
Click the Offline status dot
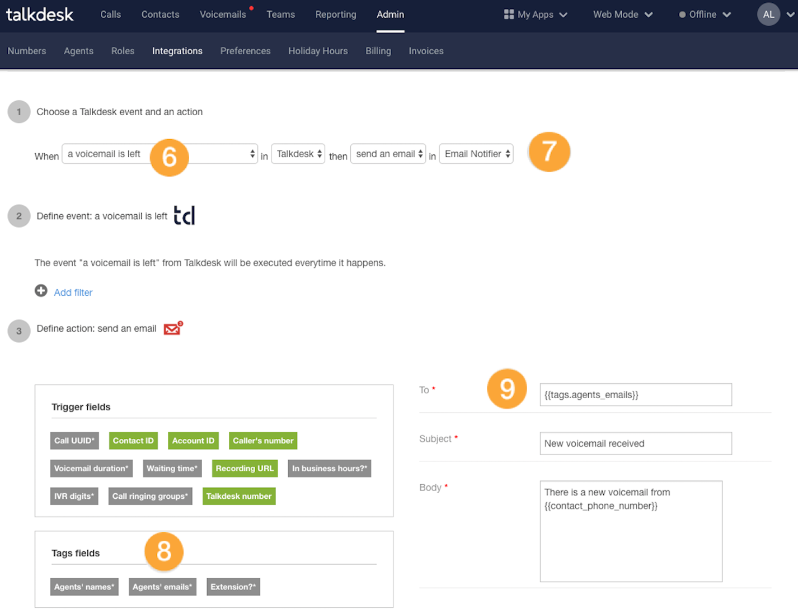tap(682, 15)
